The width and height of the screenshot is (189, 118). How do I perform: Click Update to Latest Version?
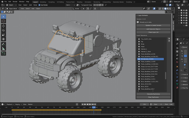click(153, 25)
